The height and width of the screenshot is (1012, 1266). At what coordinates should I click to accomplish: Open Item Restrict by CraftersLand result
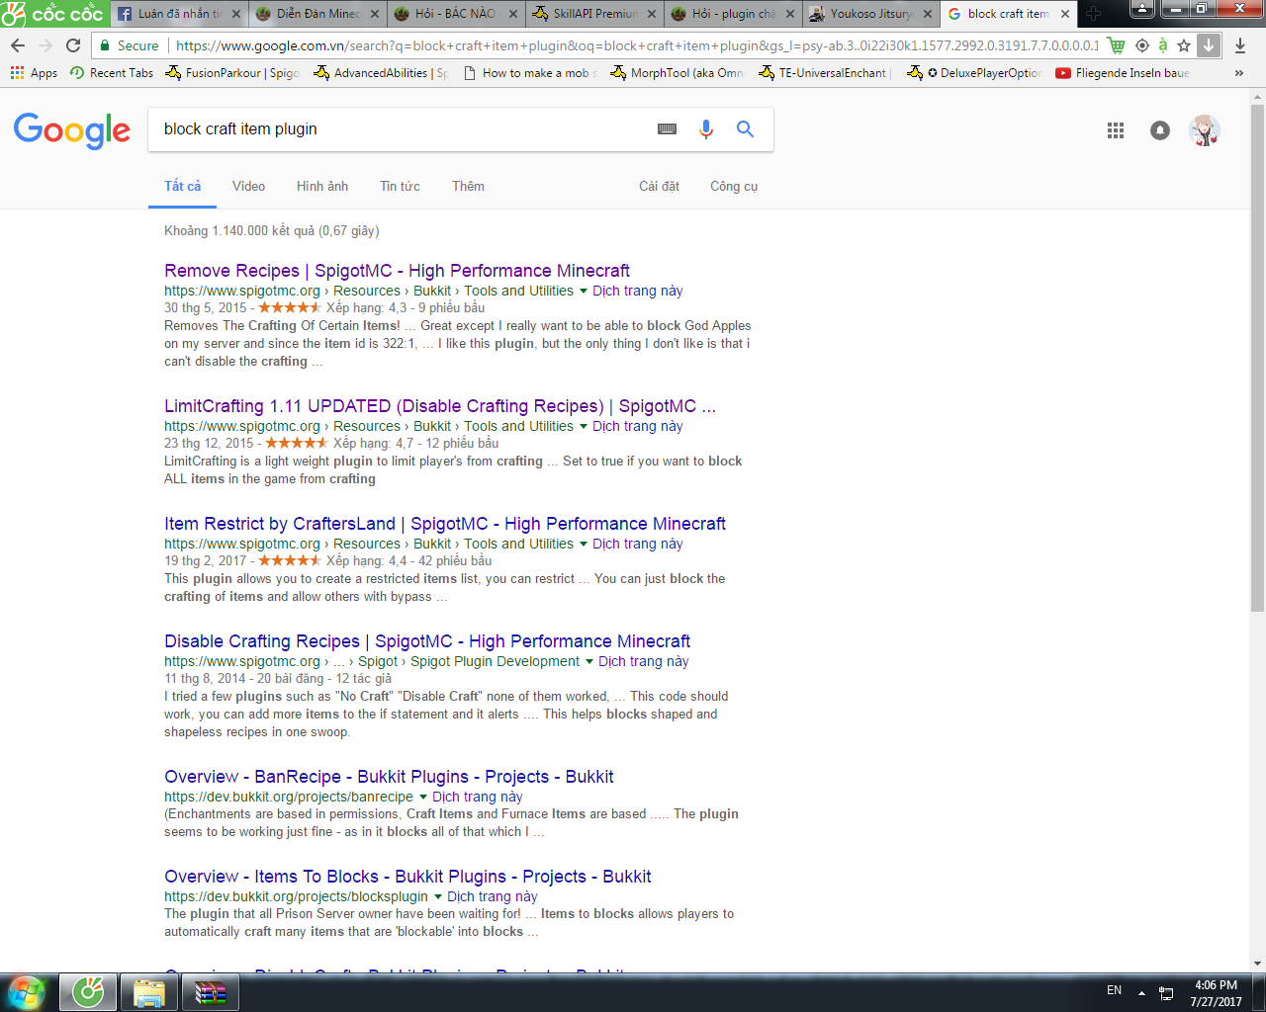click(445, 524)
